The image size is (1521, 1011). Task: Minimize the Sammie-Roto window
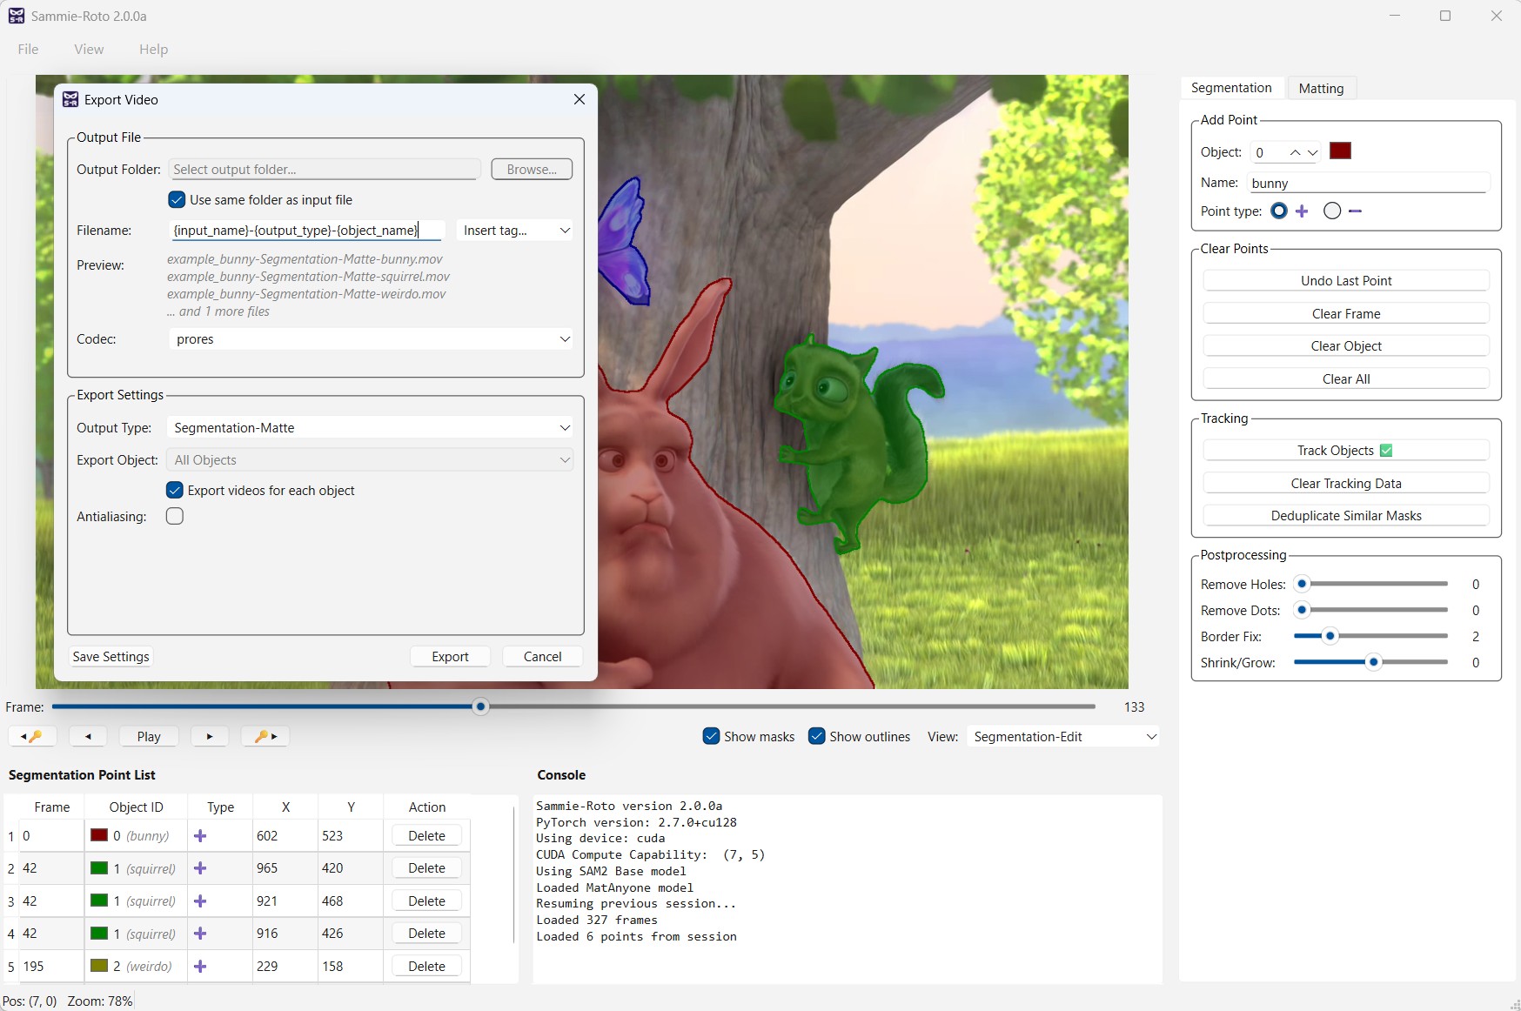coord(1395,16)
